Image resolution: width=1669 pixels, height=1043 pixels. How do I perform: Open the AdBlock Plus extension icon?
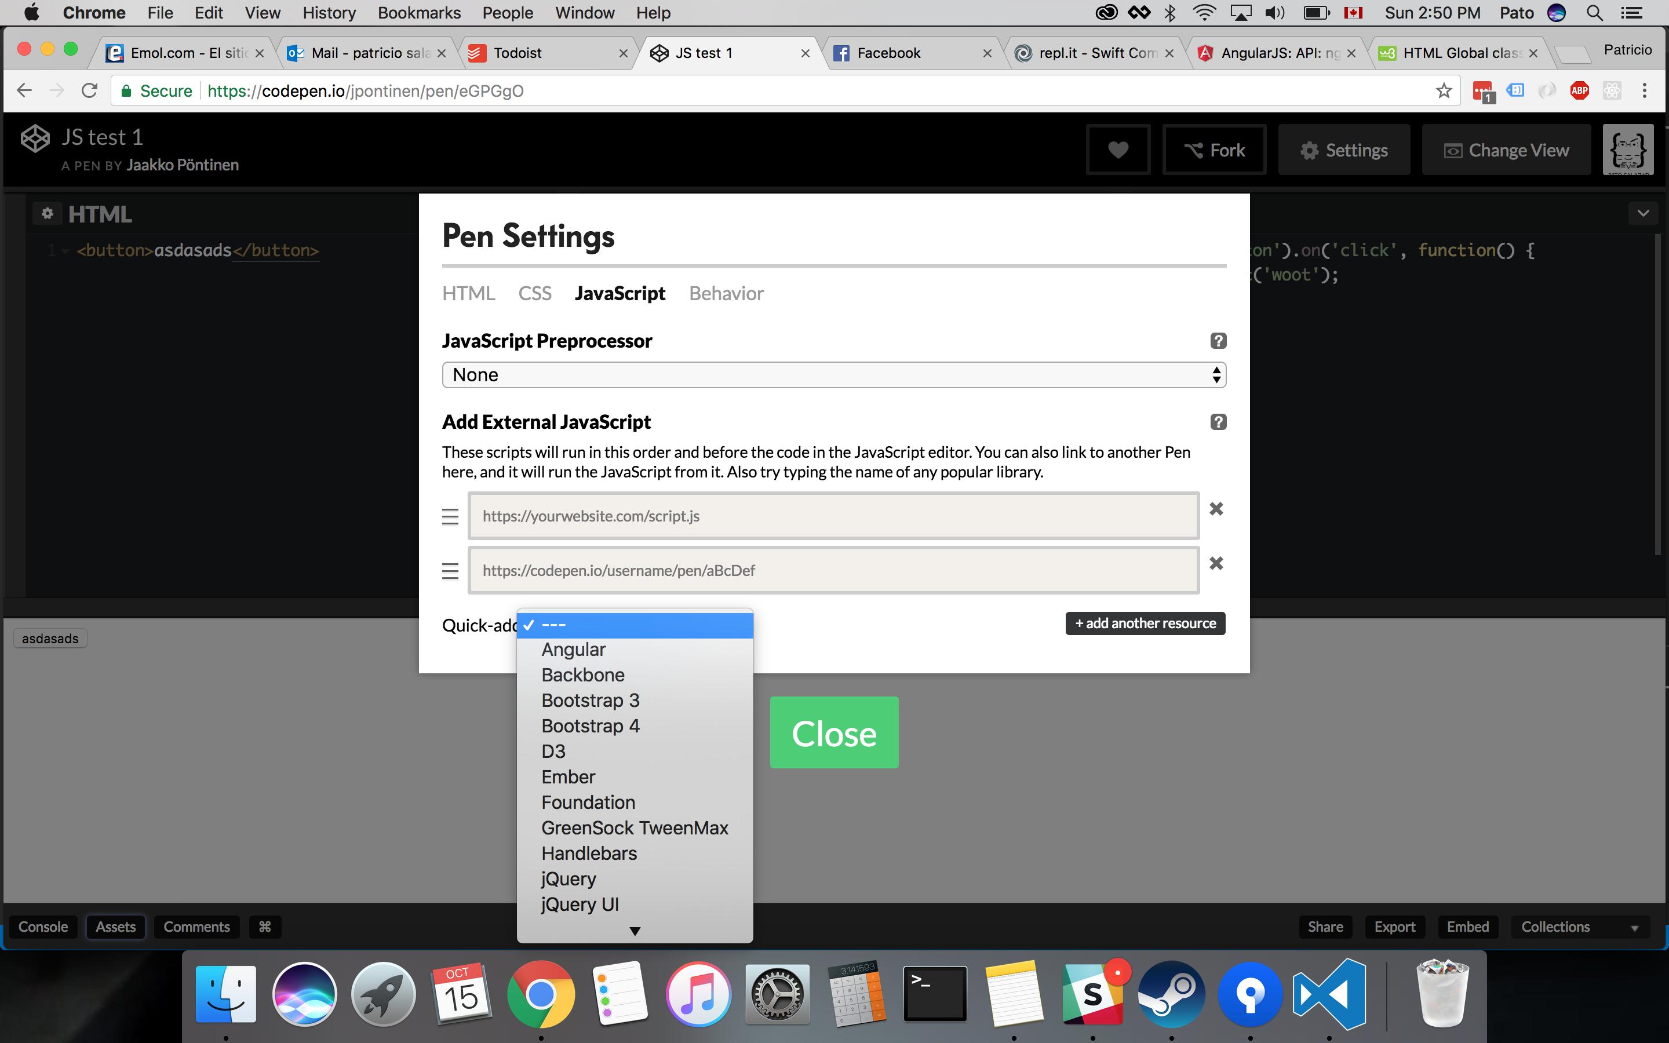1579,91
